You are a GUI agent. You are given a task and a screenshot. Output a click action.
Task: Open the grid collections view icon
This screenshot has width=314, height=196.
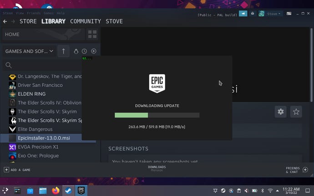(92, 35)
